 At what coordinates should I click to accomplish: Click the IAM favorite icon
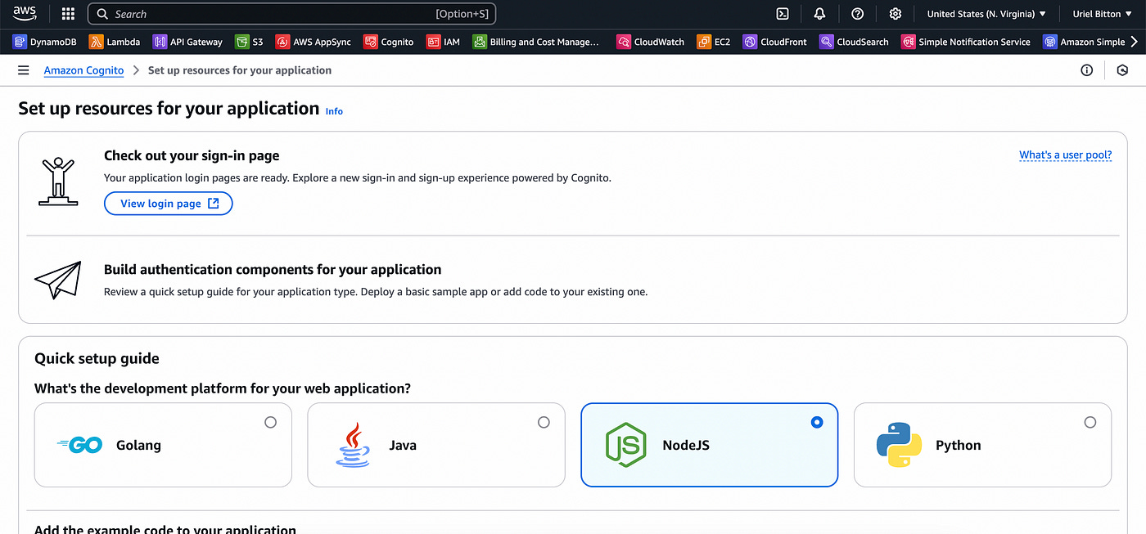pos(433,42)
